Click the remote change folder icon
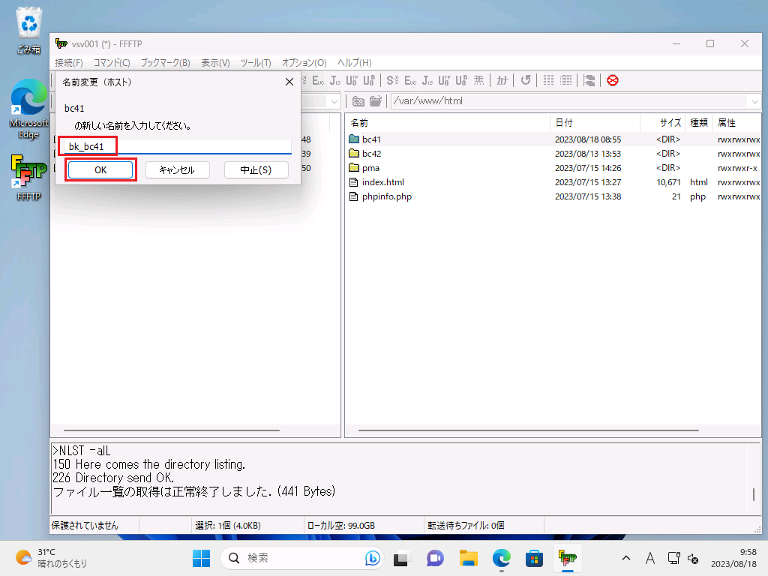This screenshot has width=768, height=576. point(375,101)
